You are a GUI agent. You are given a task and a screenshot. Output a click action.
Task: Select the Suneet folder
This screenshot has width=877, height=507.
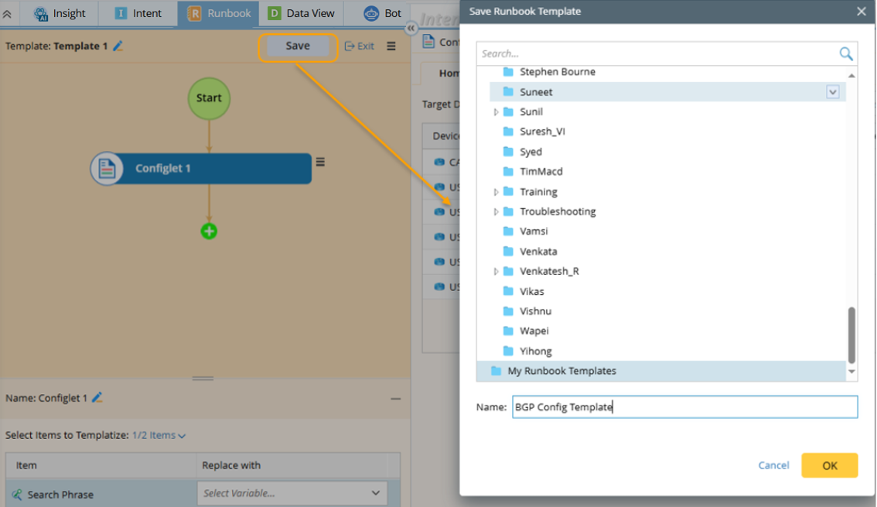pyautogui.click(x=668, y=92)
